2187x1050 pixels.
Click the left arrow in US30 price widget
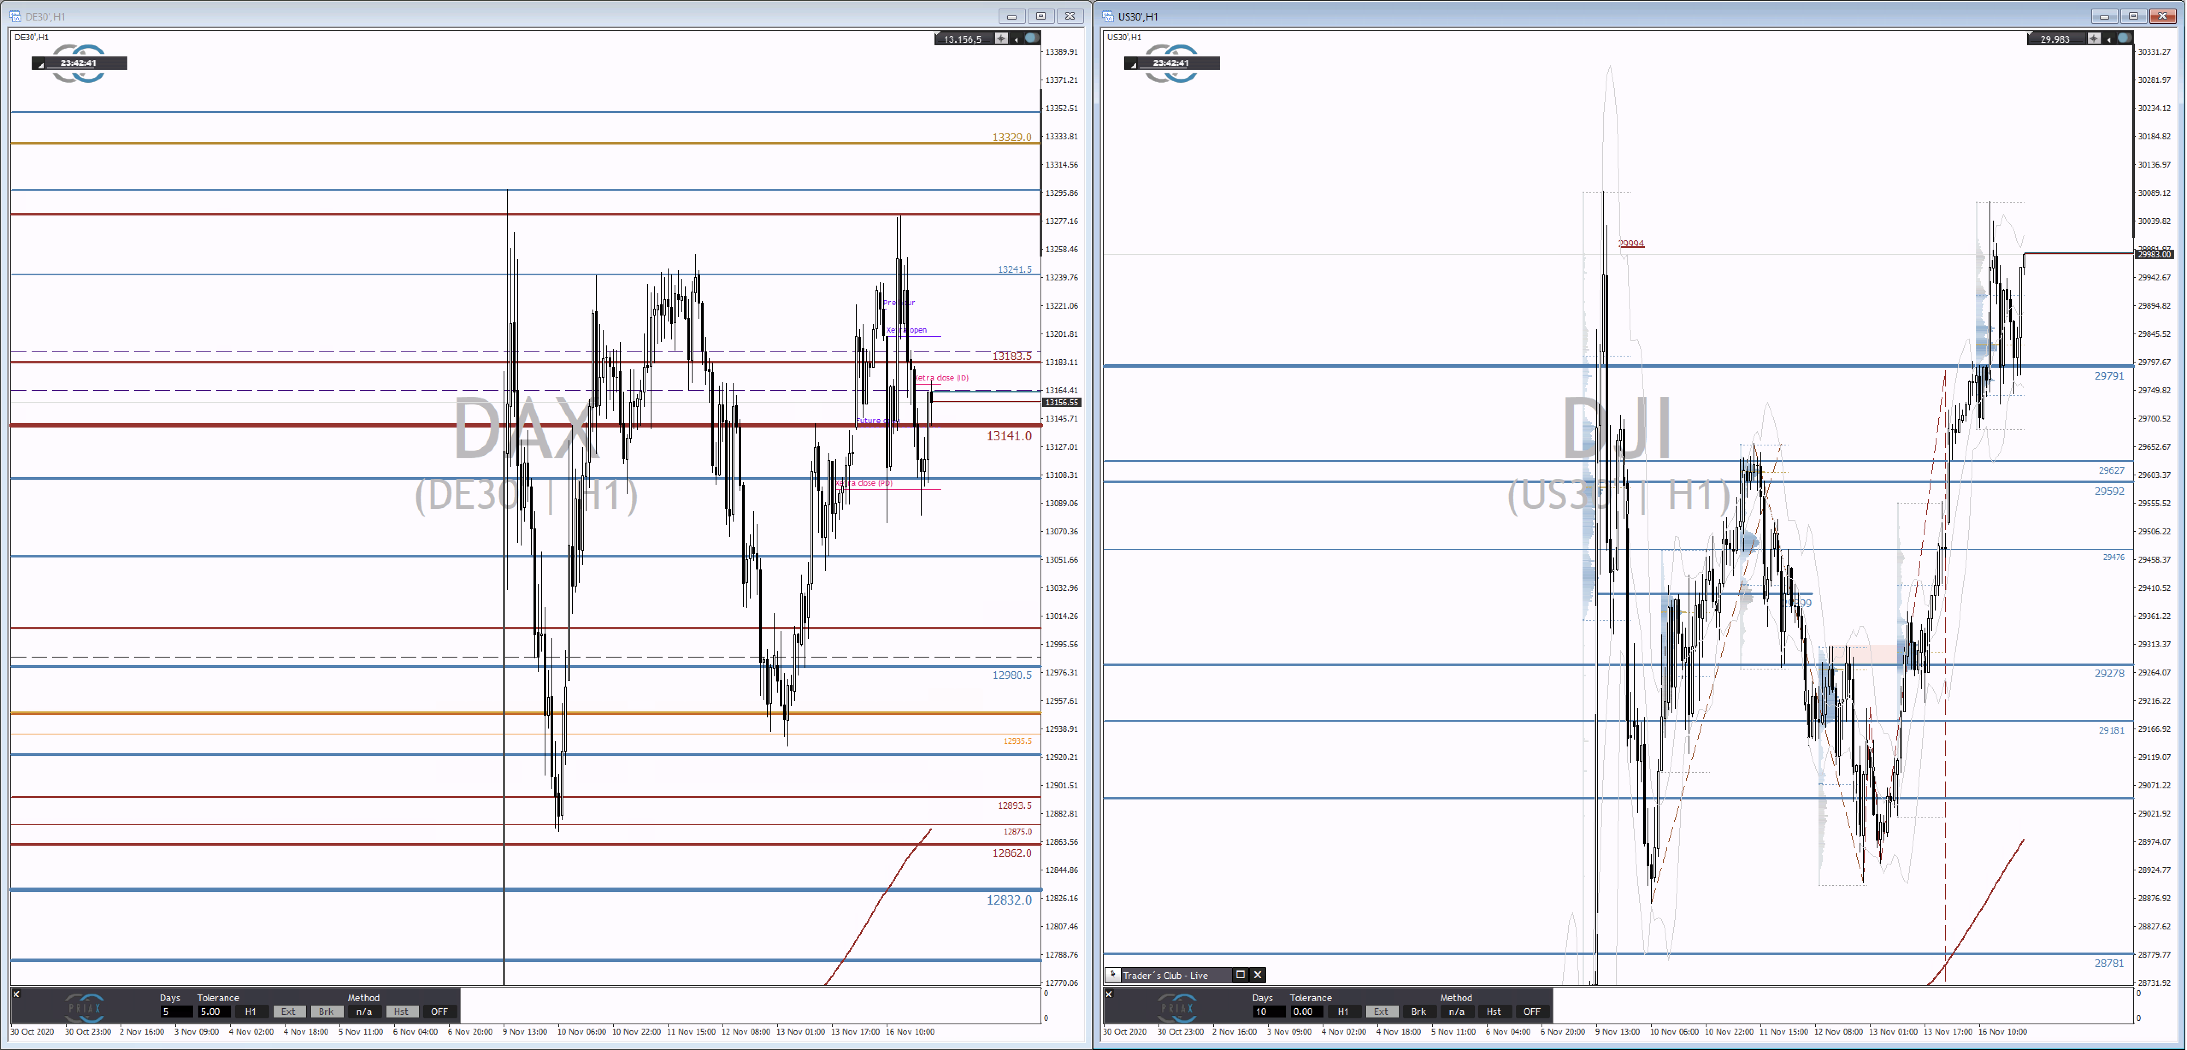pos(2109,39)
